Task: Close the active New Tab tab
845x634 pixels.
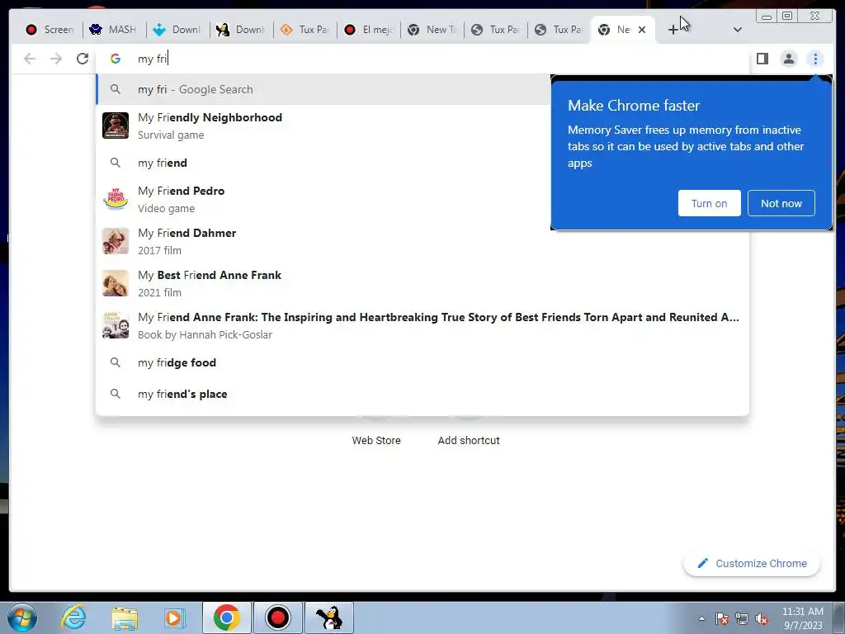Action: (x=642, y=30)
